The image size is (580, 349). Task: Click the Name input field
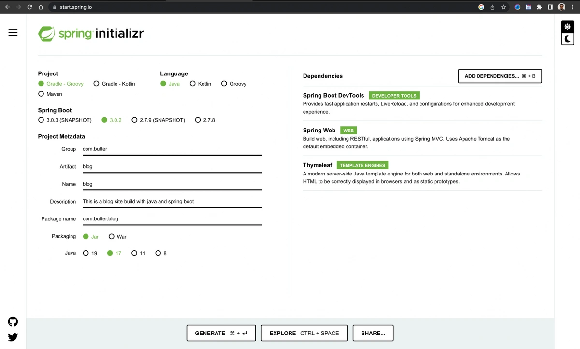(172, 184)
